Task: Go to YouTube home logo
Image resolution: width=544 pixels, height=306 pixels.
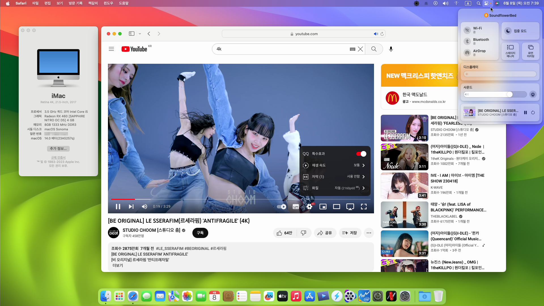Action: (134, 49)
